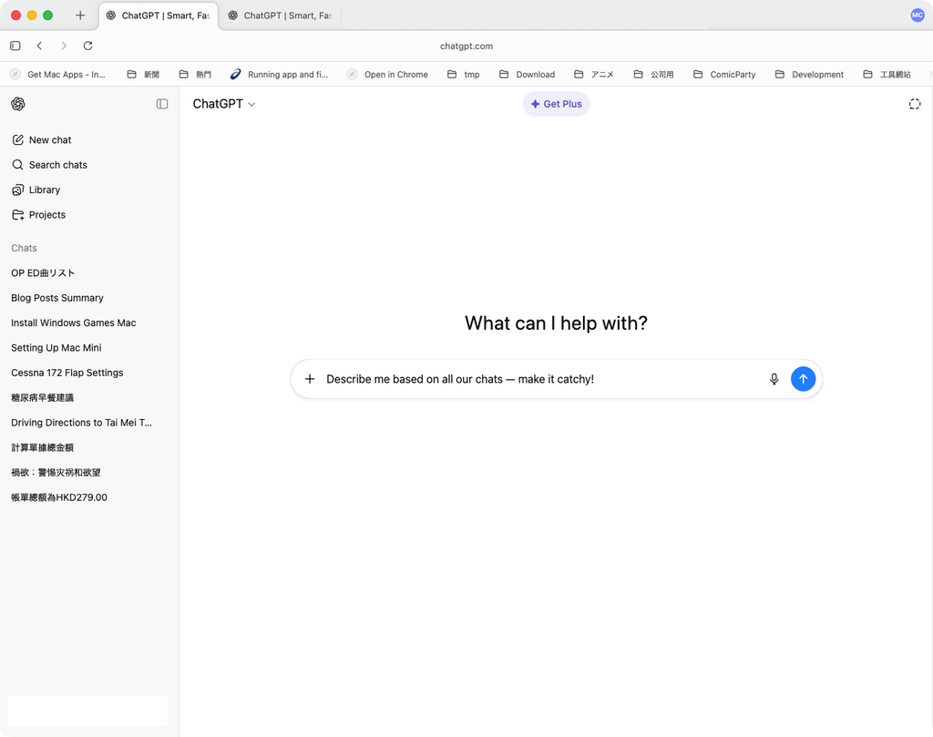933x737 pixels.
Task: Click the ChatGPT logo in sidebar
Action: (18, 104)
